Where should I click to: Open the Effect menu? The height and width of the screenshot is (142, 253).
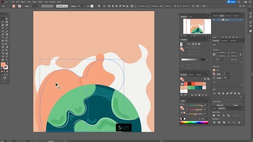tap(40, 2)
